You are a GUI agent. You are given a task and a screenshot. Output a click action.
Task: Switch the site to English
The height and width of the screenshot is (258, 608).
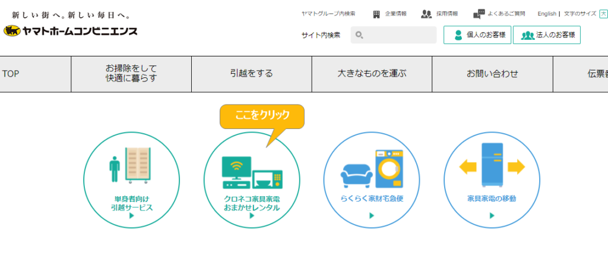[x=547, y=14]
